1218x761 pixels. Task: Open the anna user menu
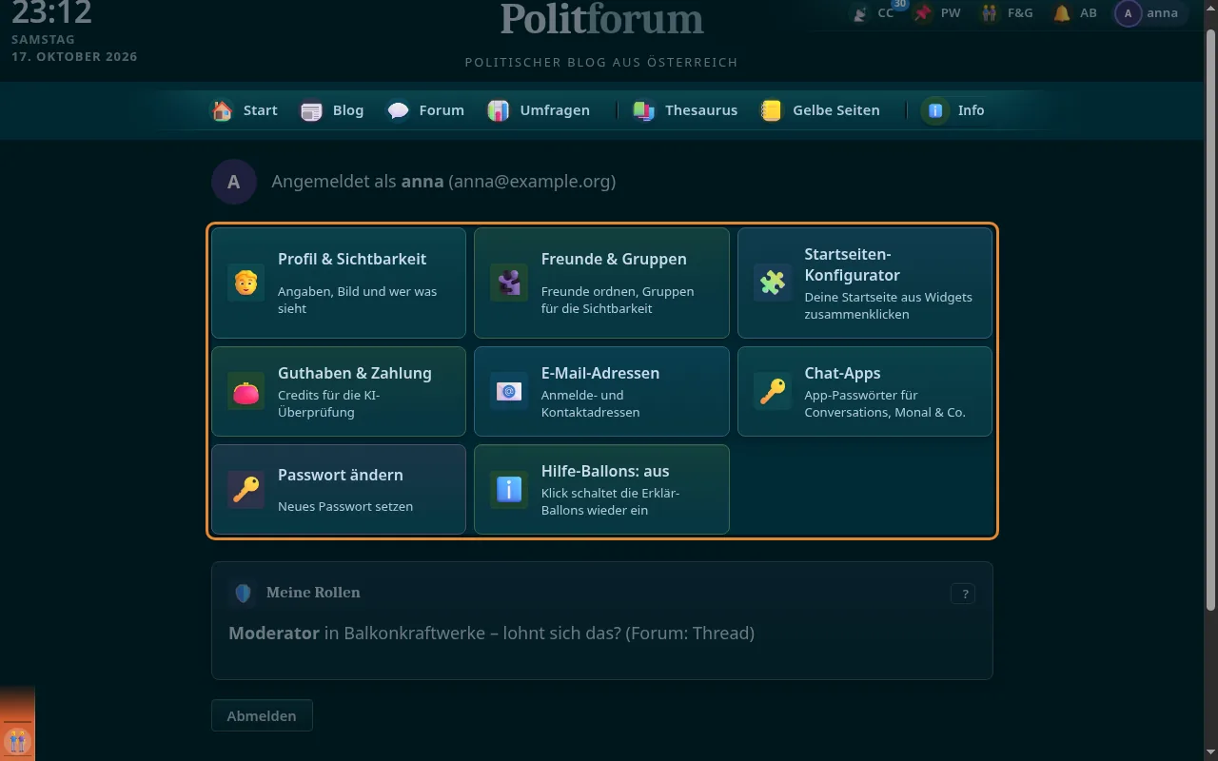(1149, 13)
